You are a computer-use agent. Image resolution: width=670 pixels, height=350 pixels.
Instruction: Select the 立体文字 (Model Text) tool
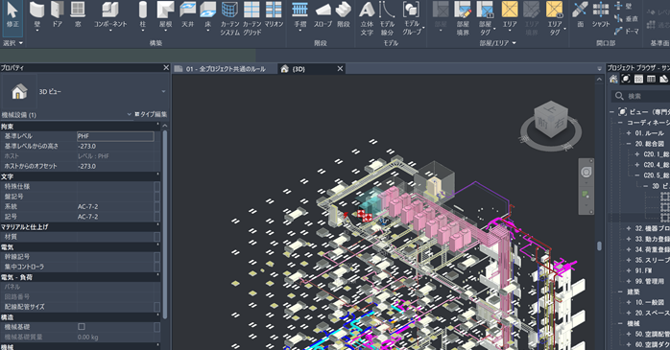[x=367, y=18]
